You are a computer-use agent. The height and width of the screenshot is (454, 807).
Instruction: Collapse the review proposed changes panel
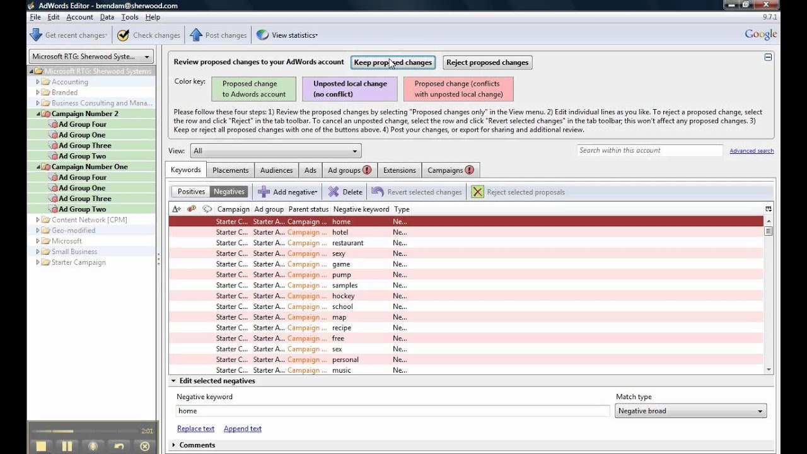[x=768, y=57]
